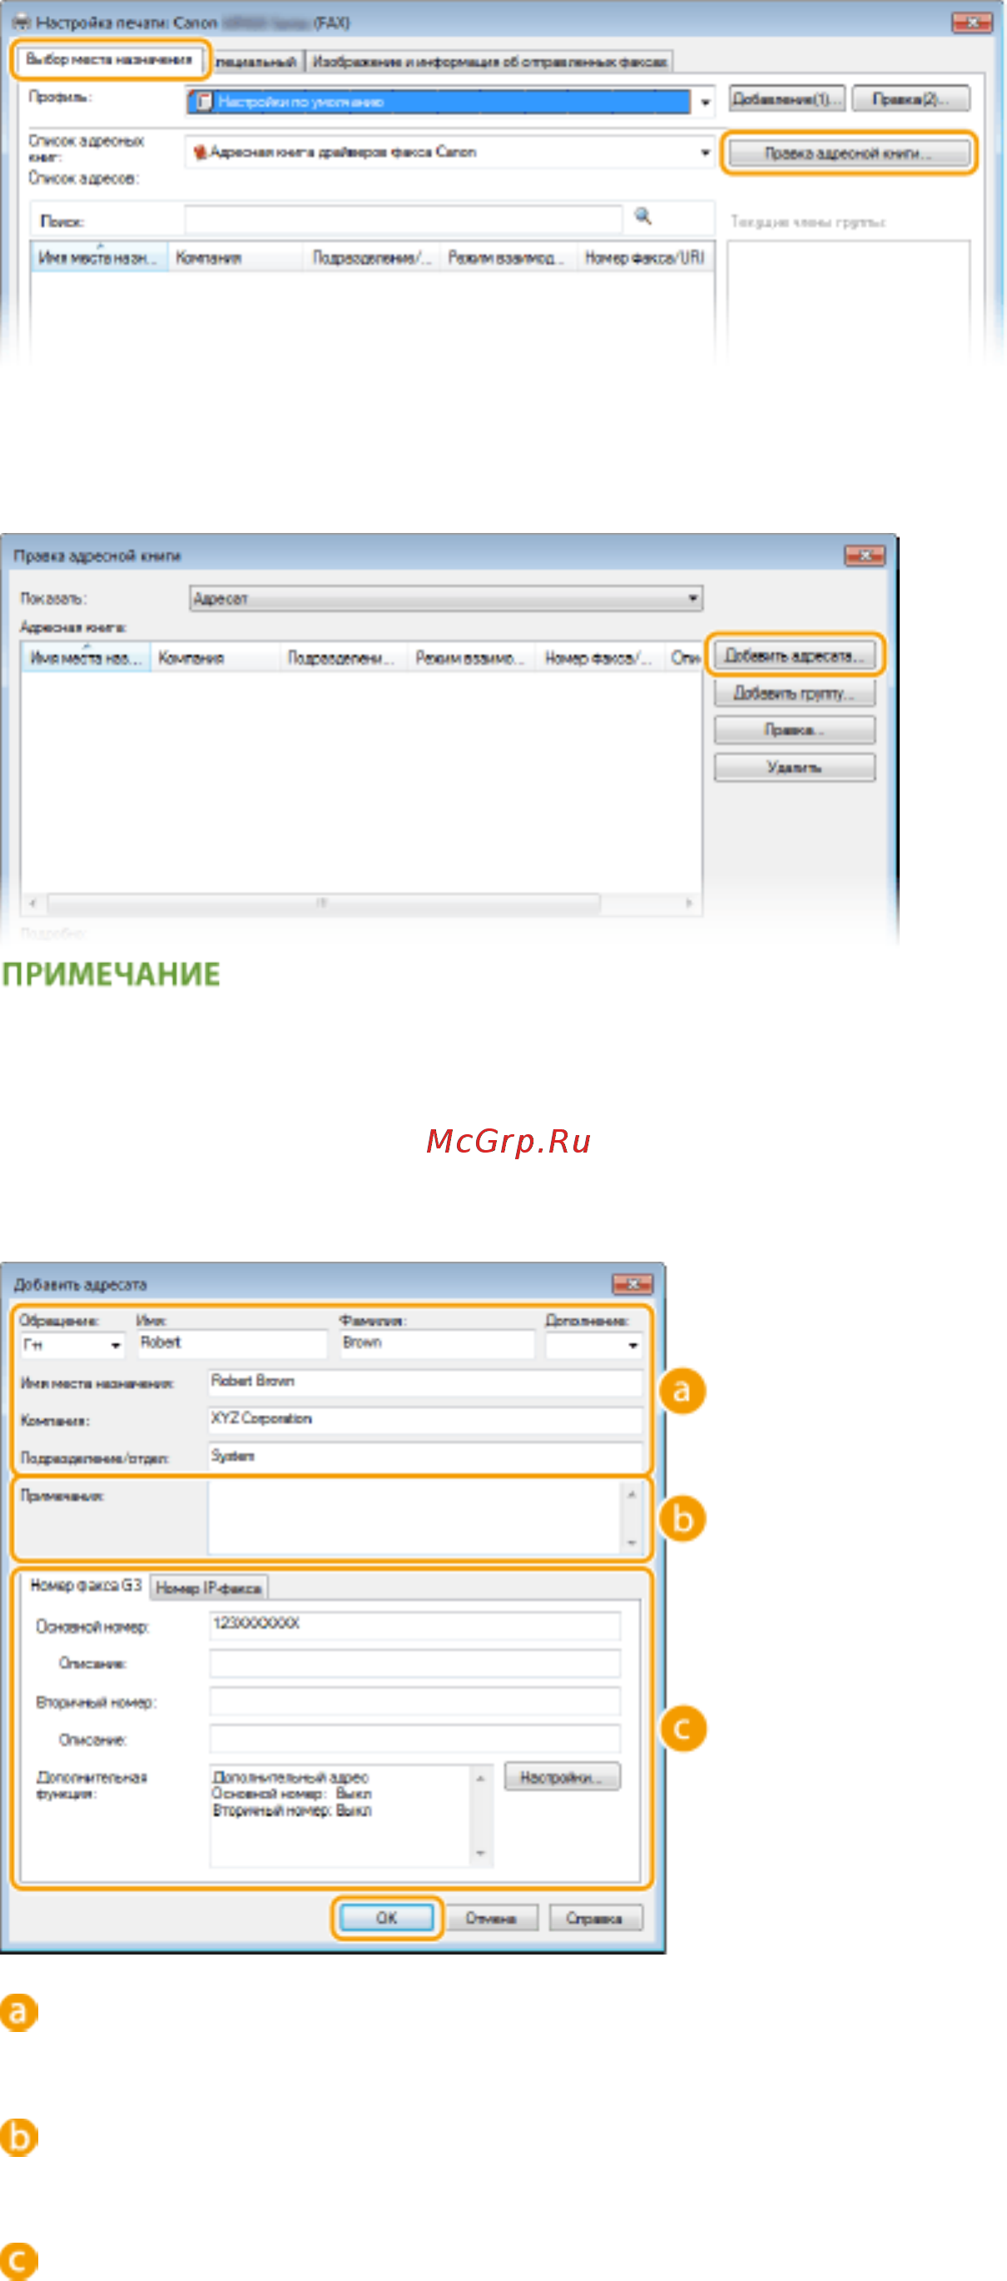Sort by fax number/URI column header
Screen dimensions: 1007x2281
(x=645, y=257)
